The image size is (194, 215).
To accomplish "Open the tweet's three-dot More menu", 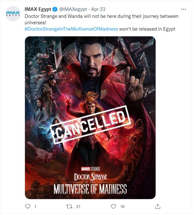I will [x=183, y=9].
